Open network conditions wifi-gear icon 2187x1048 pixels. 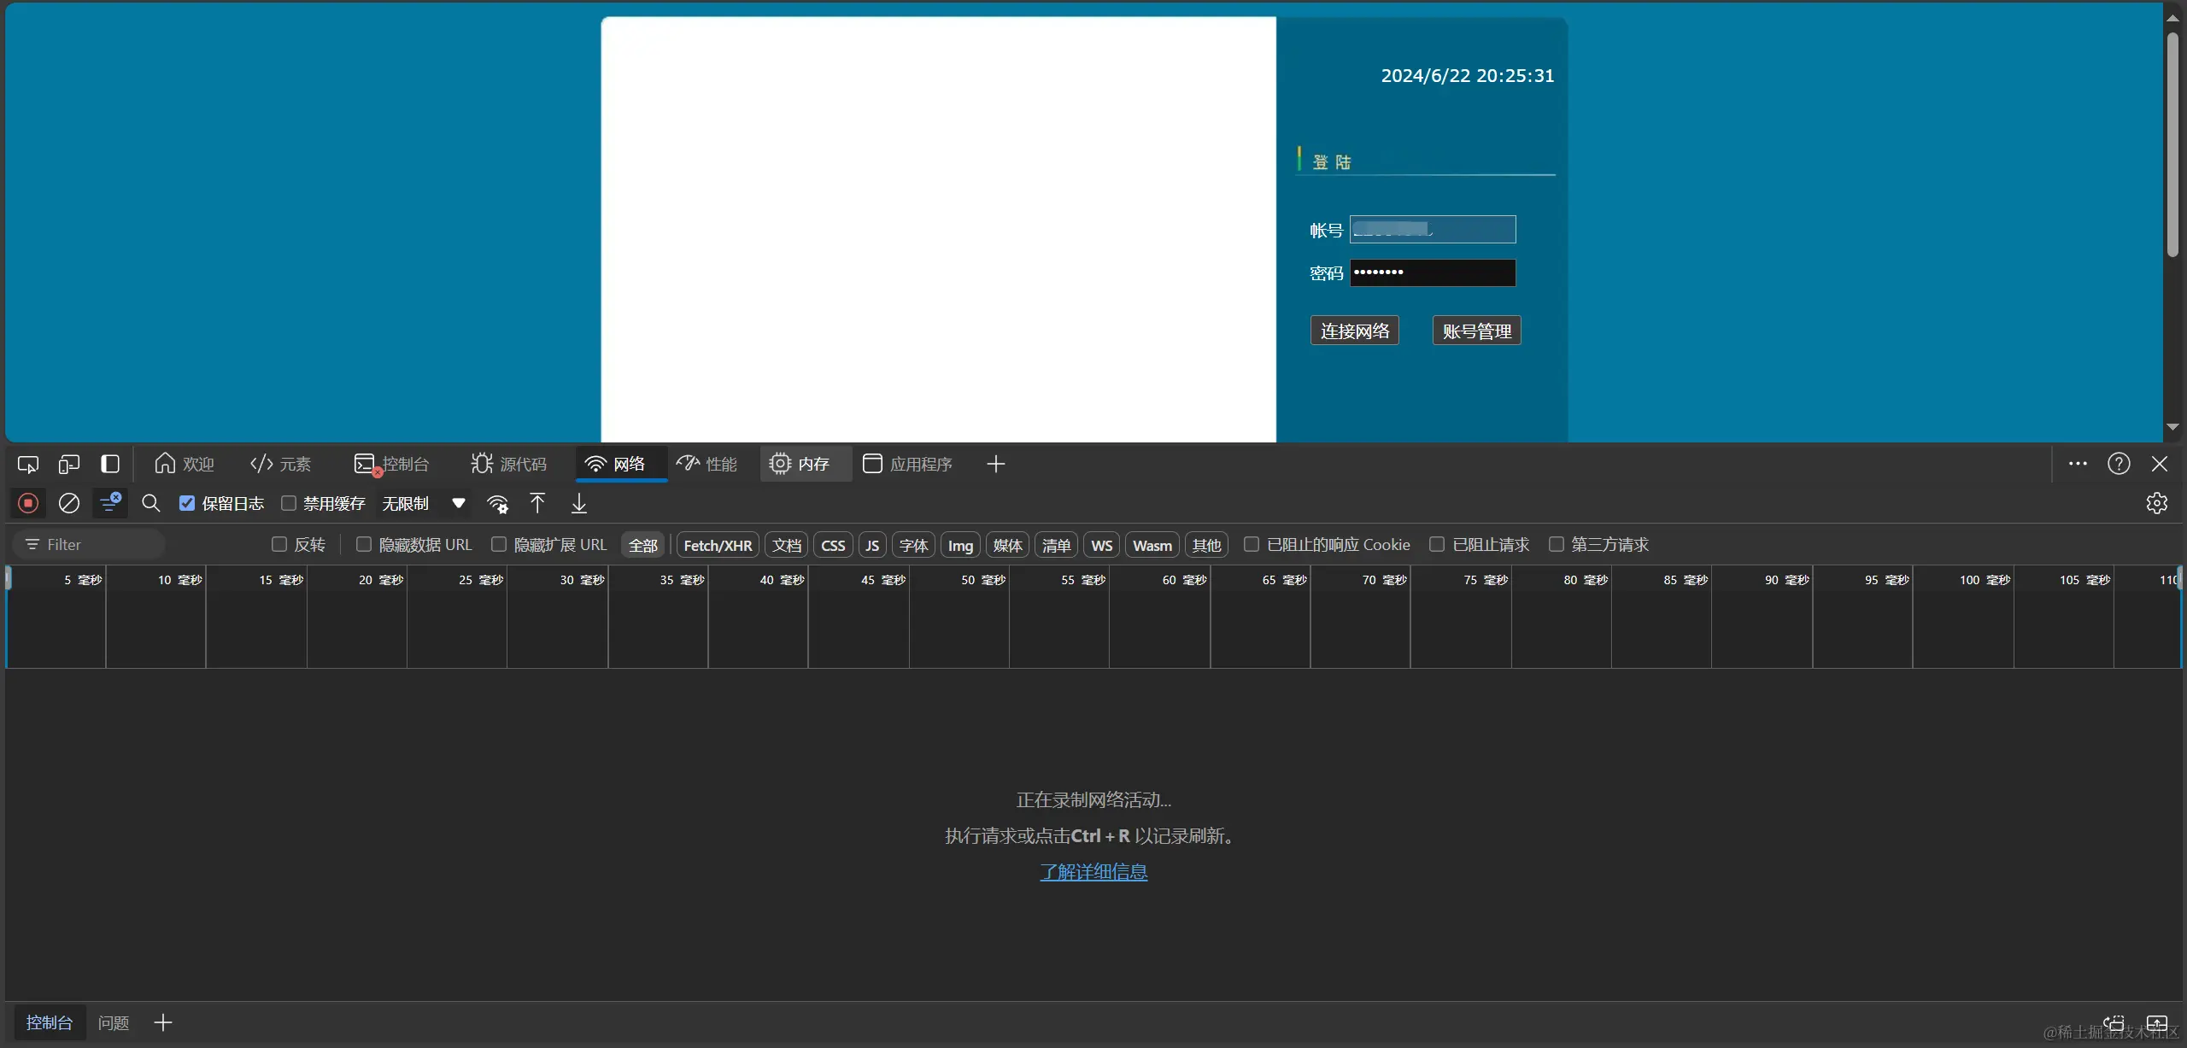497,503
